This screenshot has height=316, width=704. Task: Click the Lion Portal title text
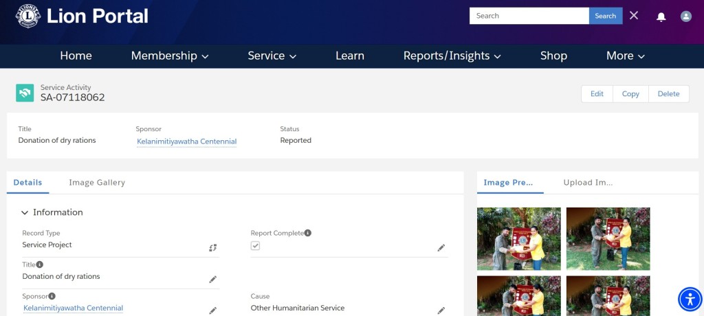[98, 16]
